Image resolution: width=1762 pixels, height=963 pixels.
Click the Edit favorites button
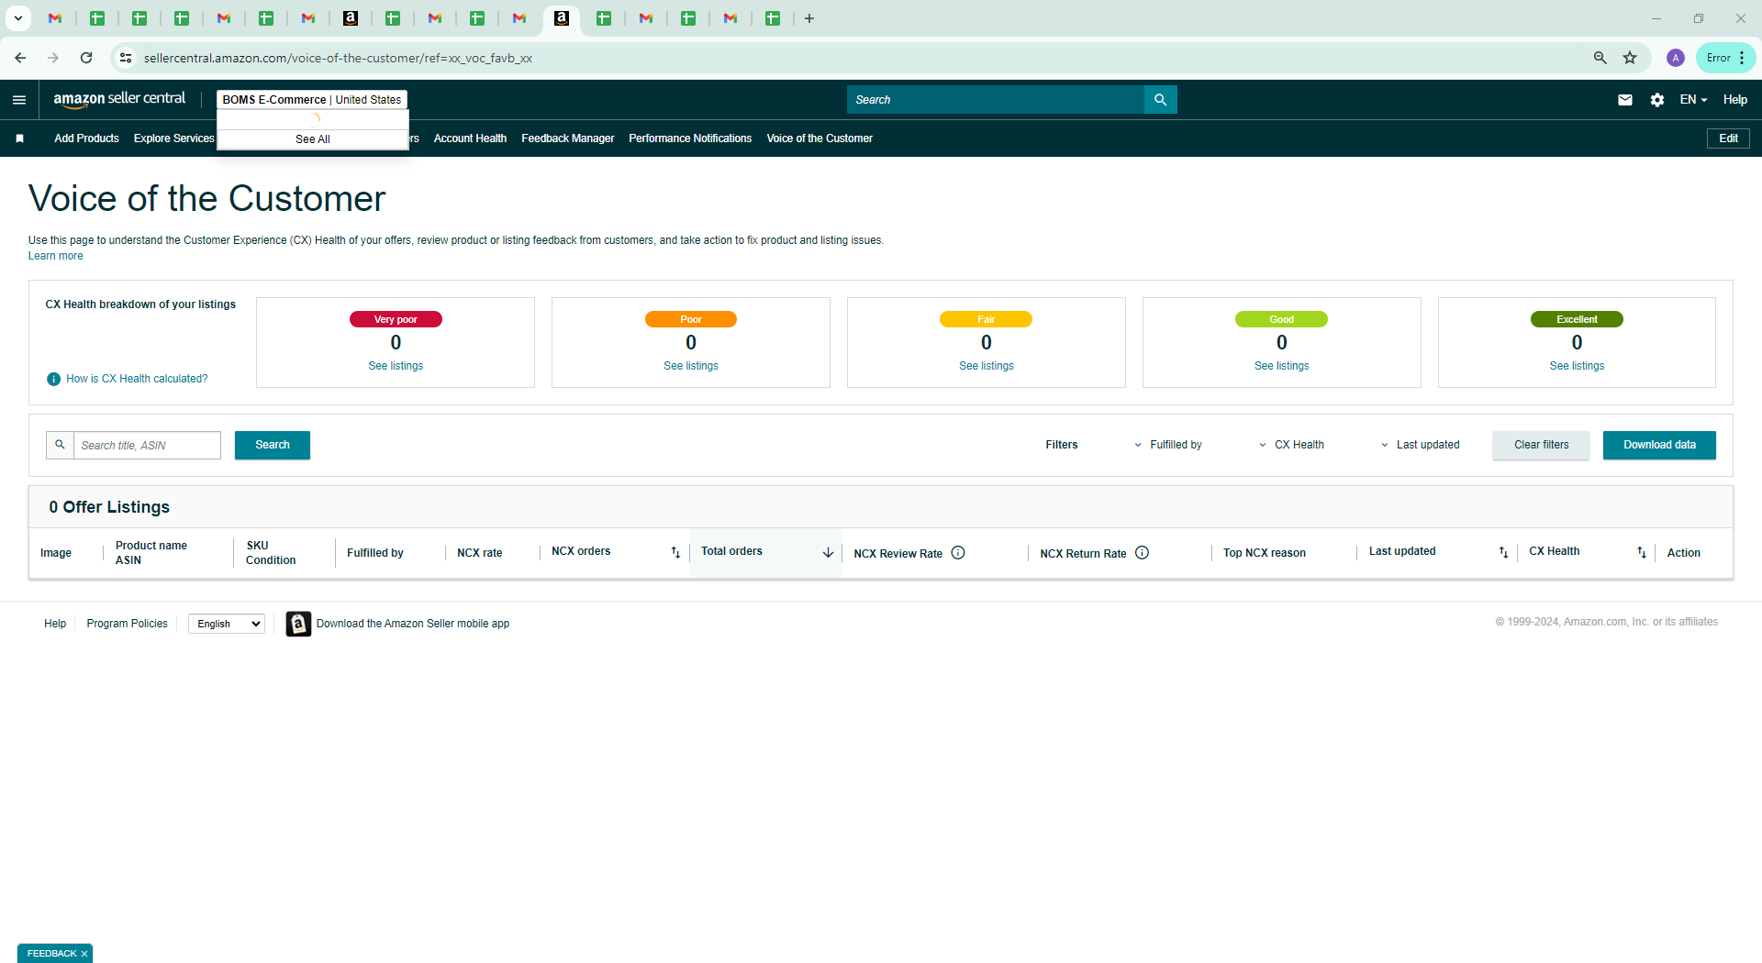(1728, 138)
